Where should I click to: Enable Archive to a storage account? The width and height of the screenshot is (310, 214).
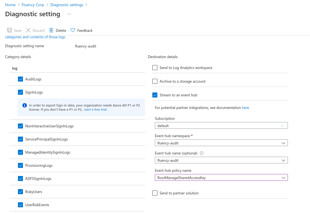(155, 81)
